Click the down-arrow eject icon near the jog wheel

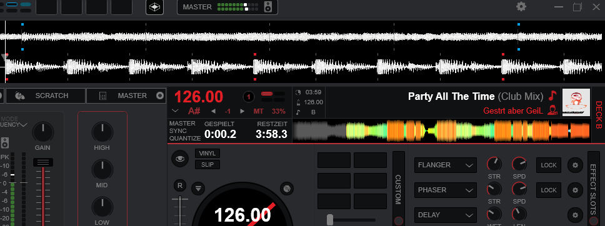198,188
